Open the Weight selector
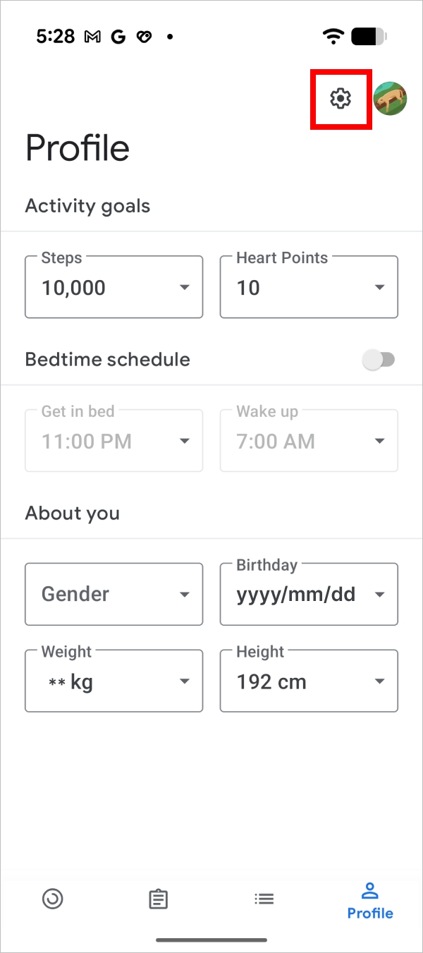Viewport: 423px width, 953px height. click(114, 681)
